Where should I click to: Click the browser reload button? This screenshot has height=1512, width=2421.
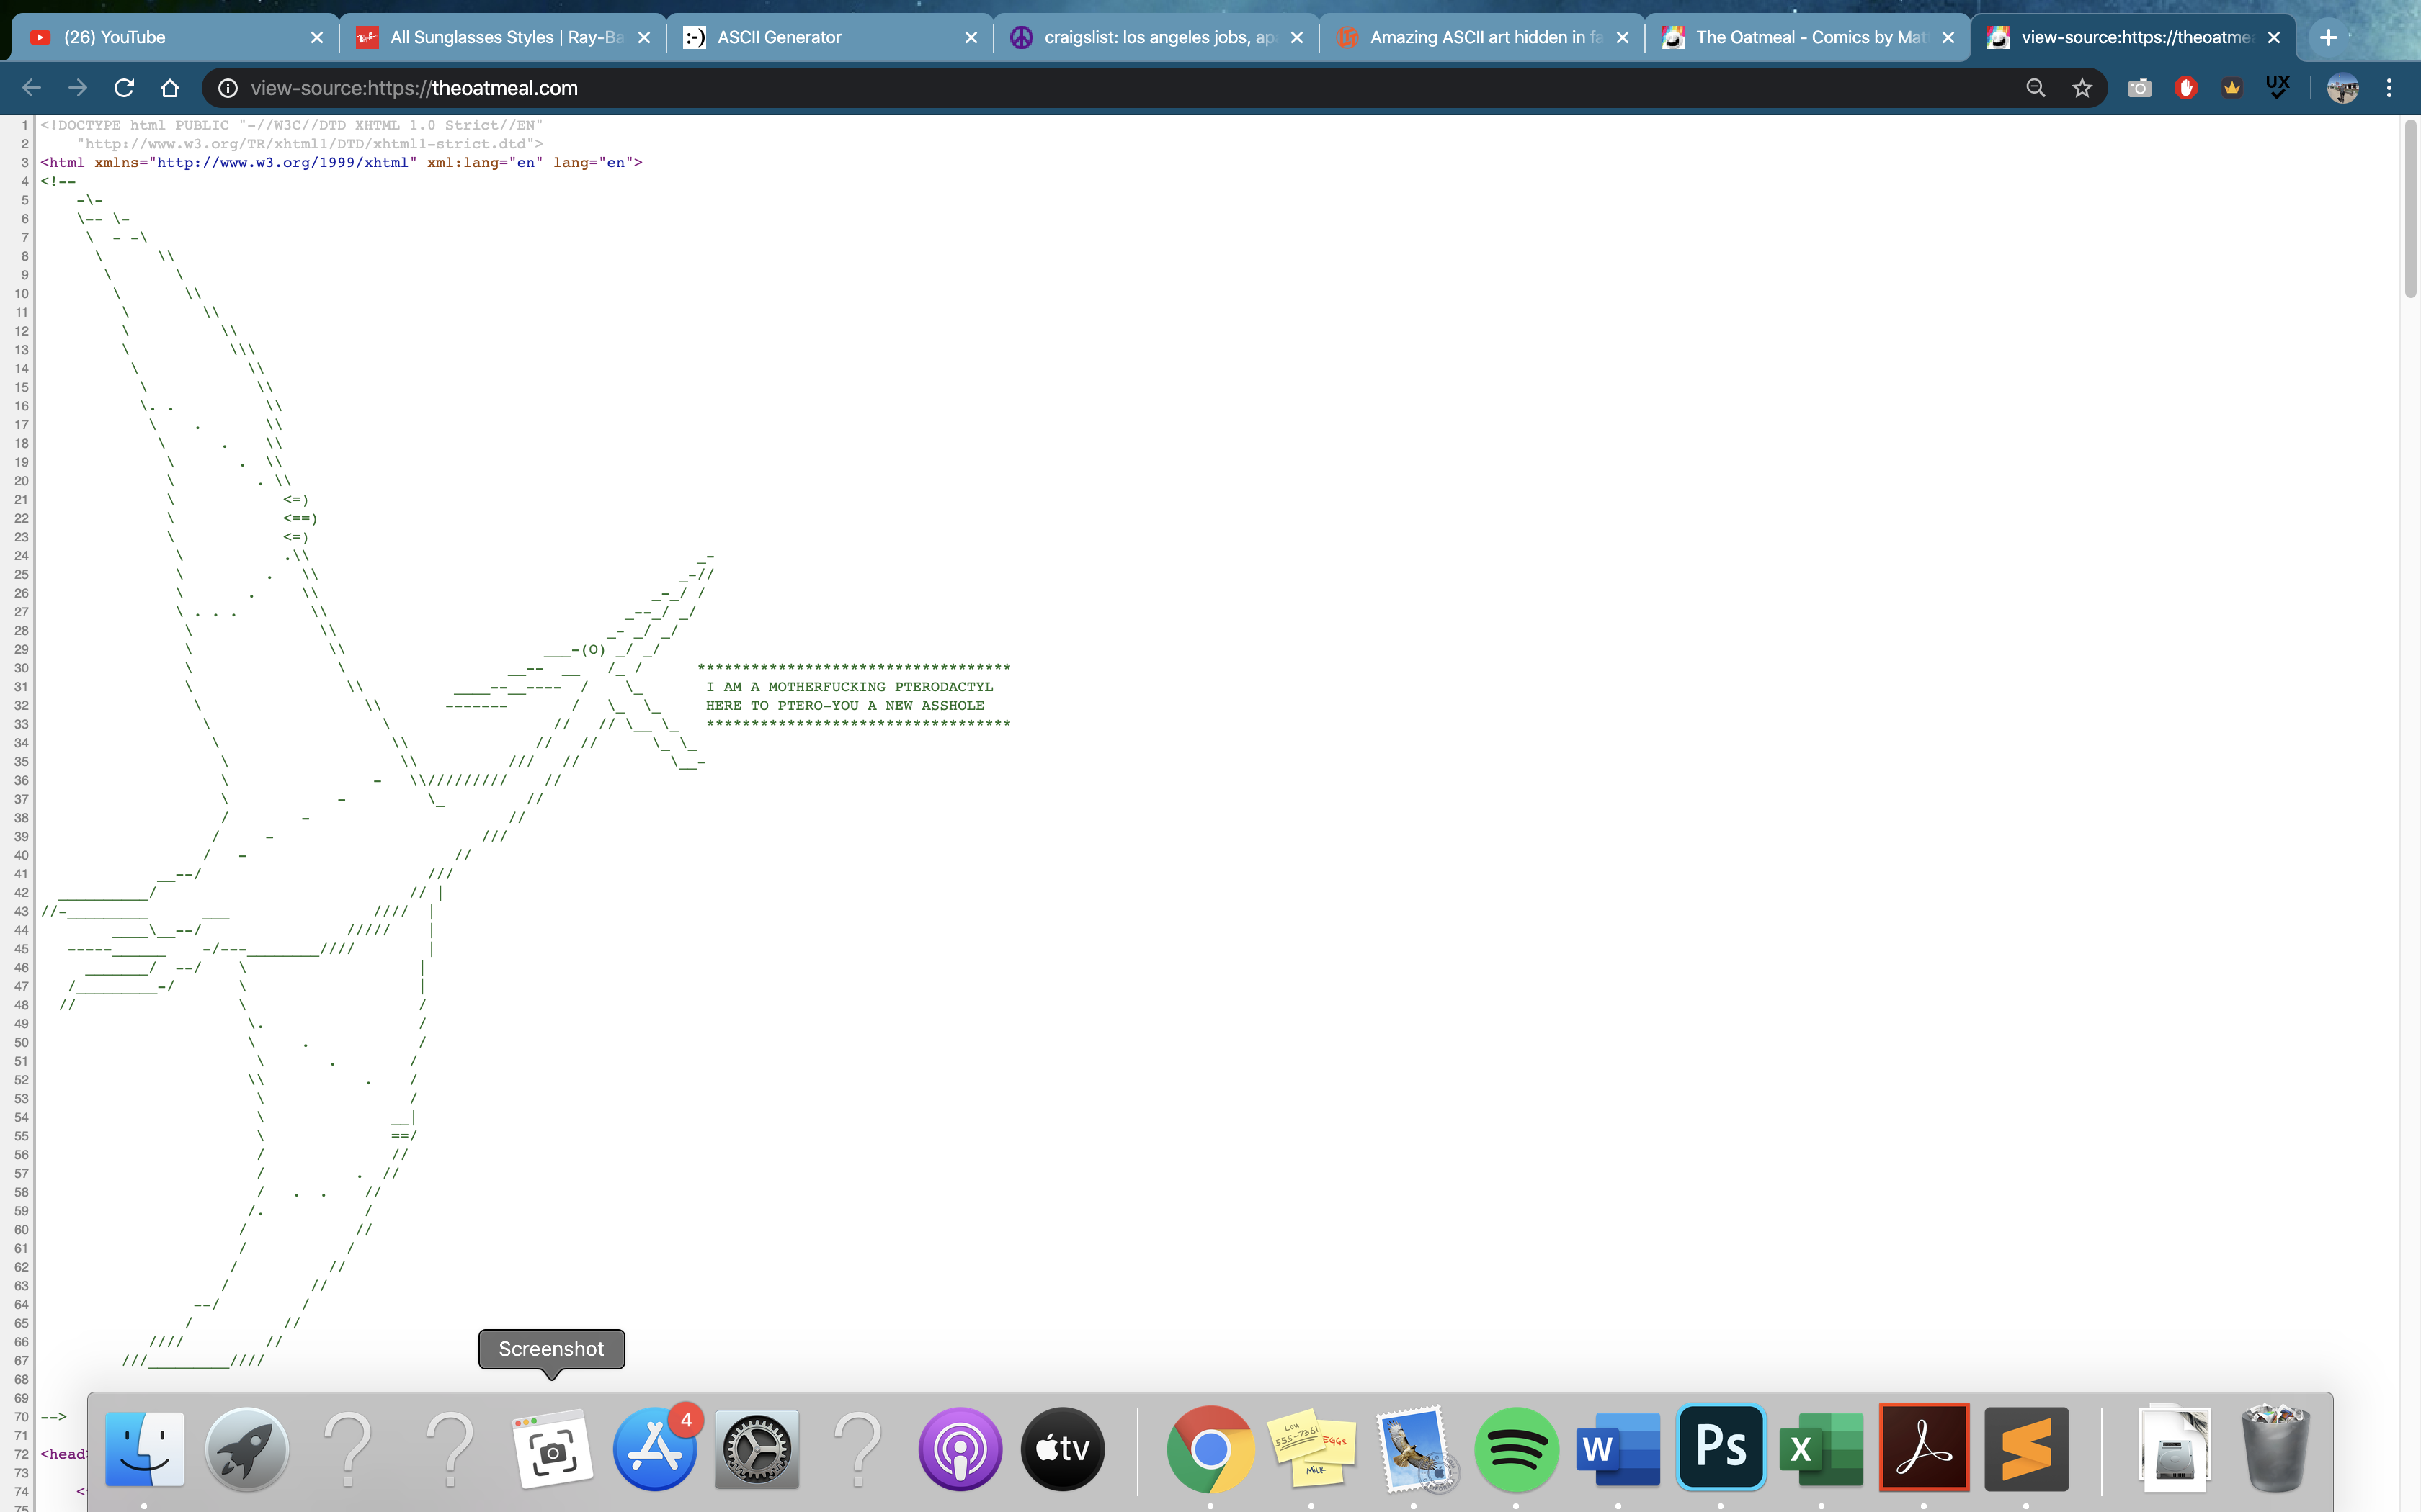(124, 88)
